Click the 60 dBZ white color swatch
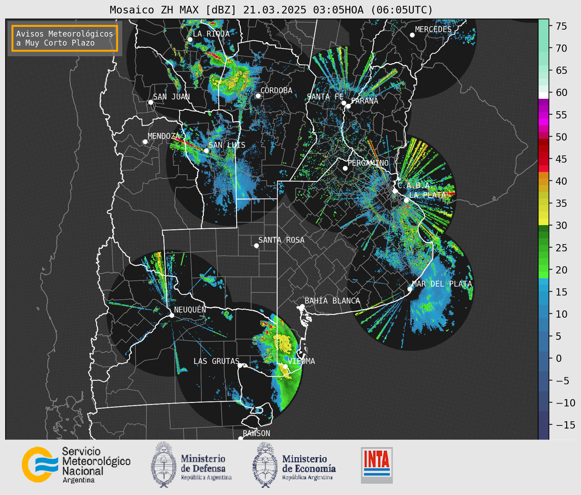The width and height of the screenshot is (581, 495). [x=543, y=95]
